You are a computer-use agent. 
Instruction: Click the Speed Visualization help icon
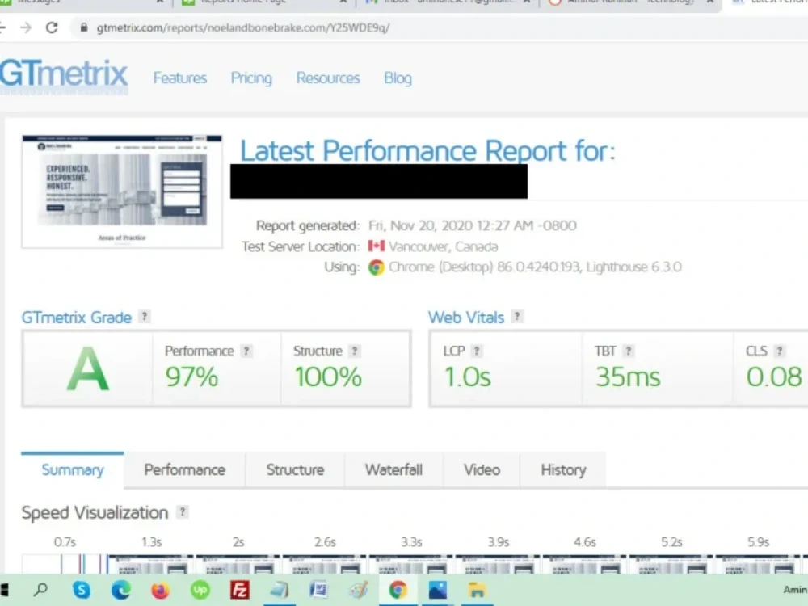point(183,512)
